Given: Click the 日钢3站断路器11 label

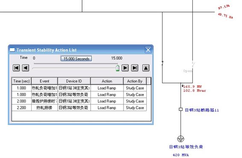Looking at the screenshot, I should tap(202, 110).
